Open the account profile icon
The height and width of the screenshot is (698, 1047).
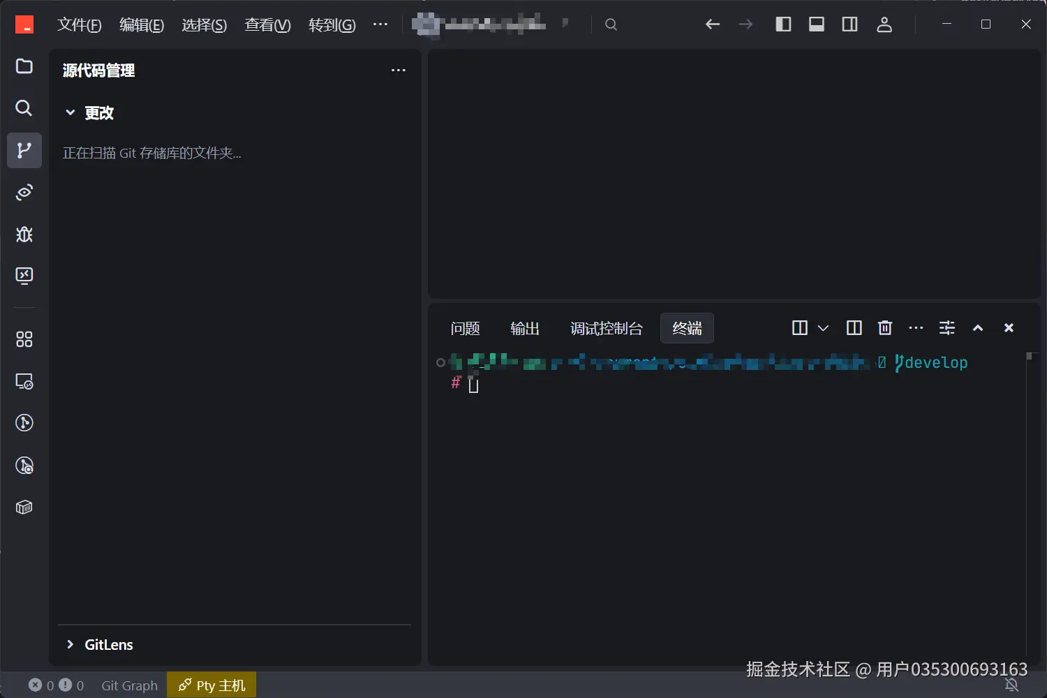(x=884, y=24)
